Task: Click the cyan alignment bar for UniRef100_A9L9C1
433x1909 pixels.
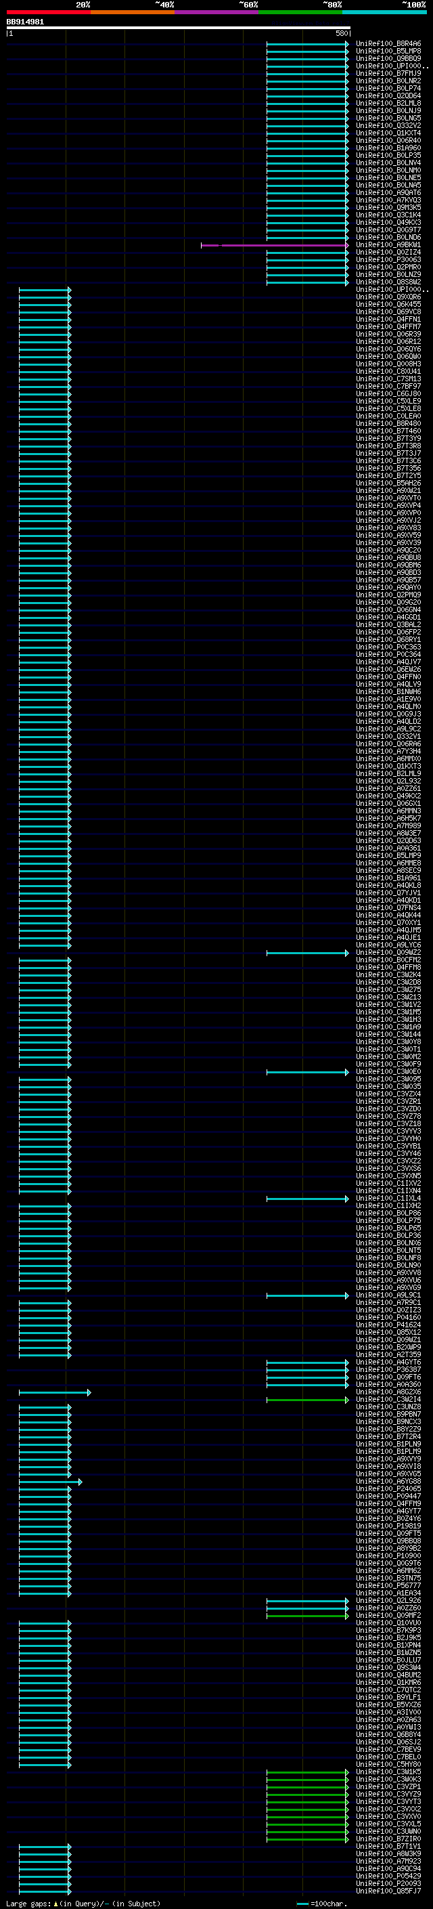Action: pyautogui.click(x=308, y=1296)
